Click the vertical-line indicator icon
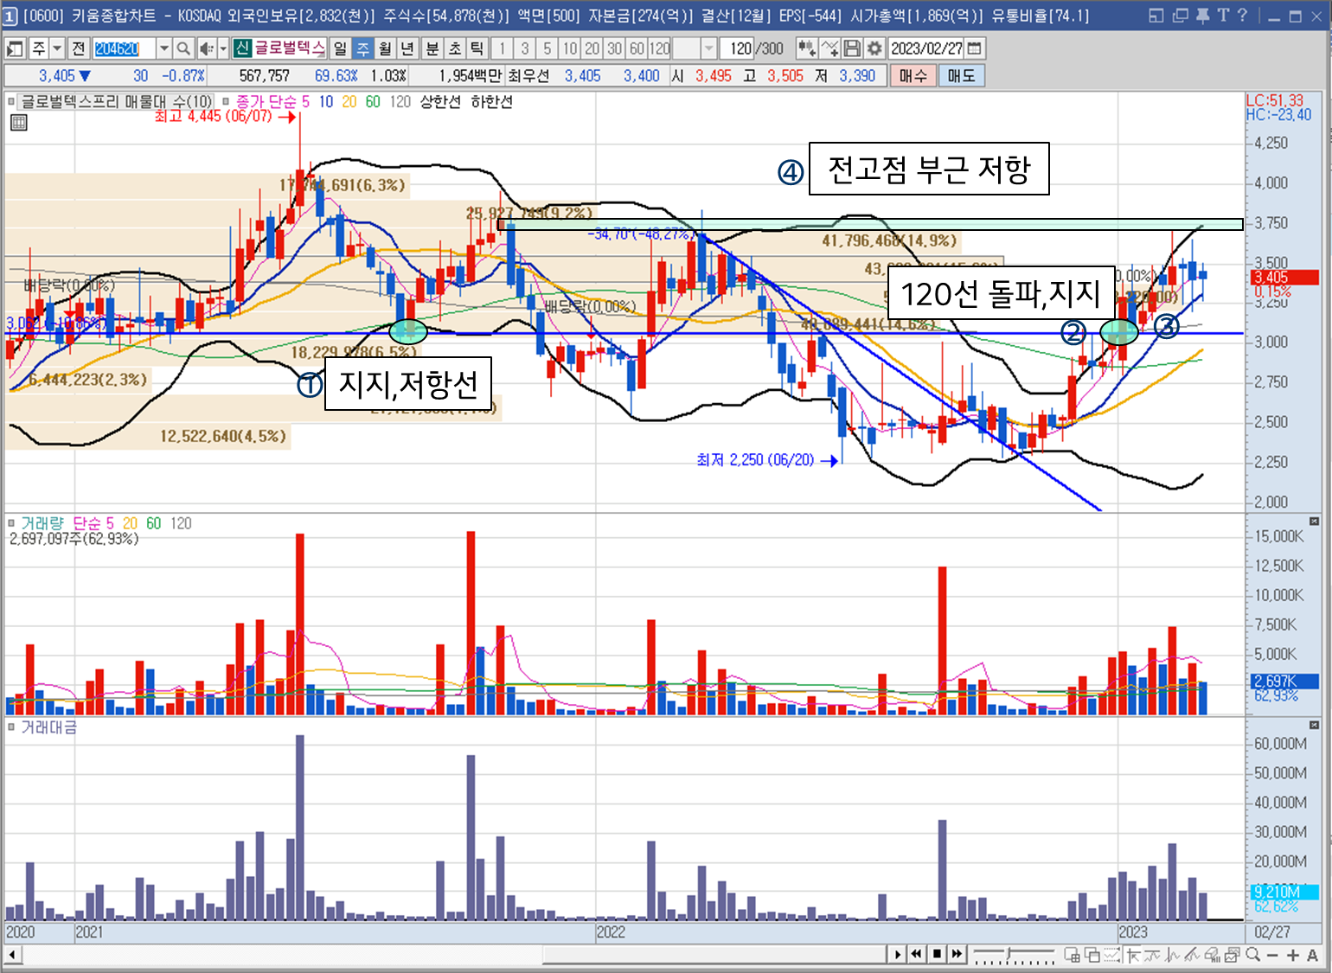The height and width of the screenshot is (973, 1332). [1173, 955]
